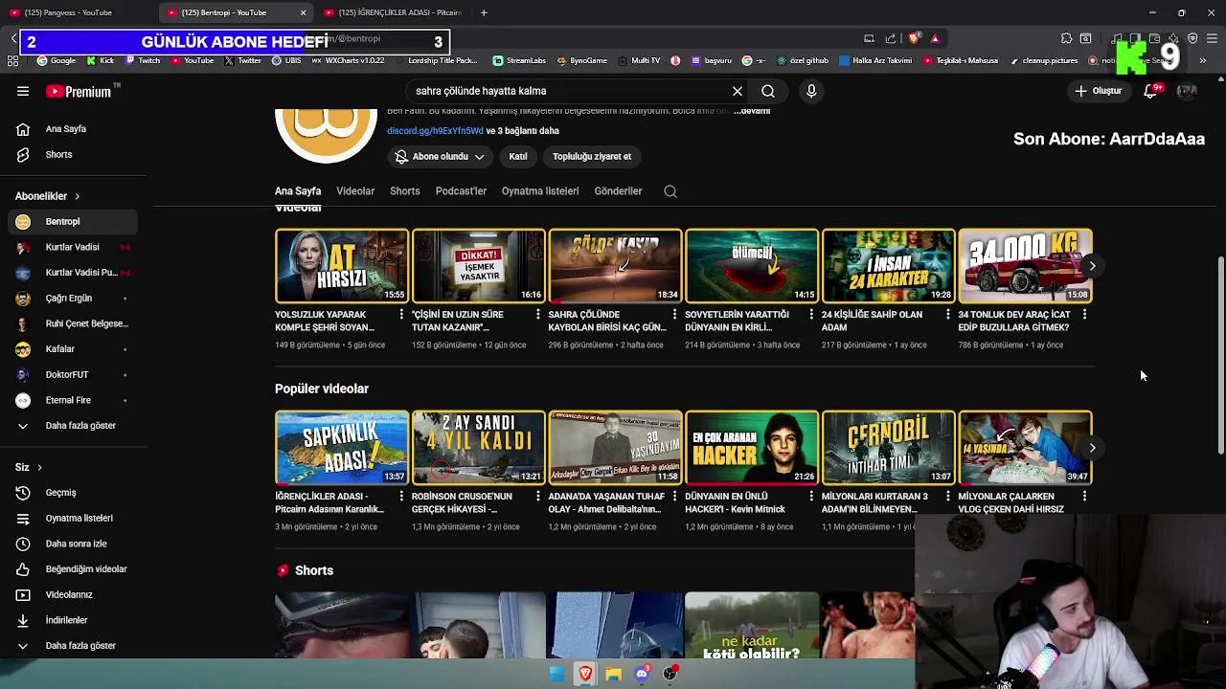The height and width of the screenshot is (689, 1226).
Task: Open options menu for 34 TONLUK DEV video
Action: tap(1084, 314)
